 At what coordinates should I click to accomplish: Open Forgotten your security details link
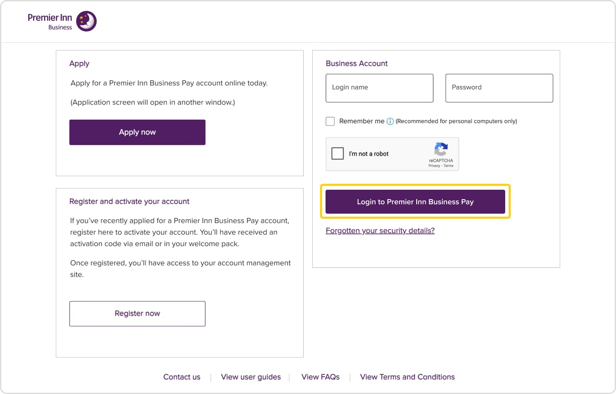380,231
